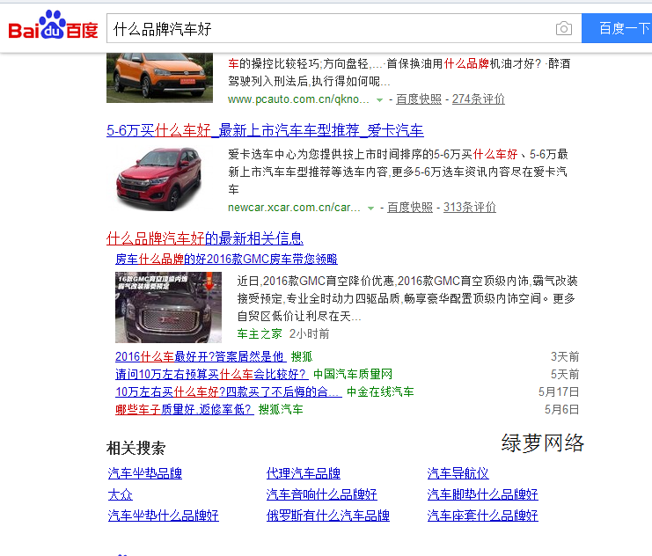Click related search 汽车坐垫什么品牌好
The image size is (652, 556).
[x=163, y=516]
